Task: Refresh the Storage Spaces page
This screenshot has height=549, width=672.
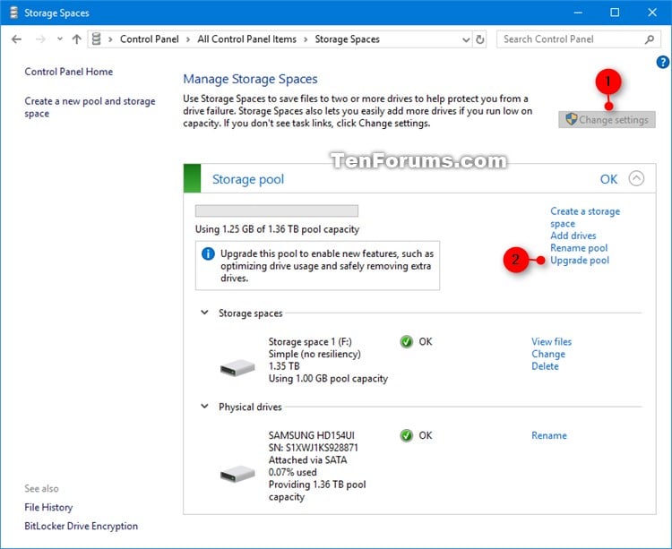Action: pyautogui.click(x=480, y=39)
